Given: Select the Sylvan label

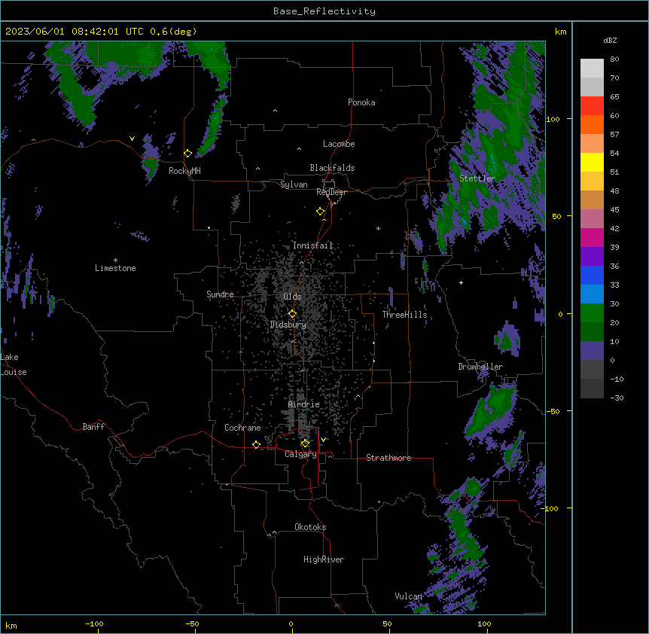Looking at the screenshot, I should 294,184.
